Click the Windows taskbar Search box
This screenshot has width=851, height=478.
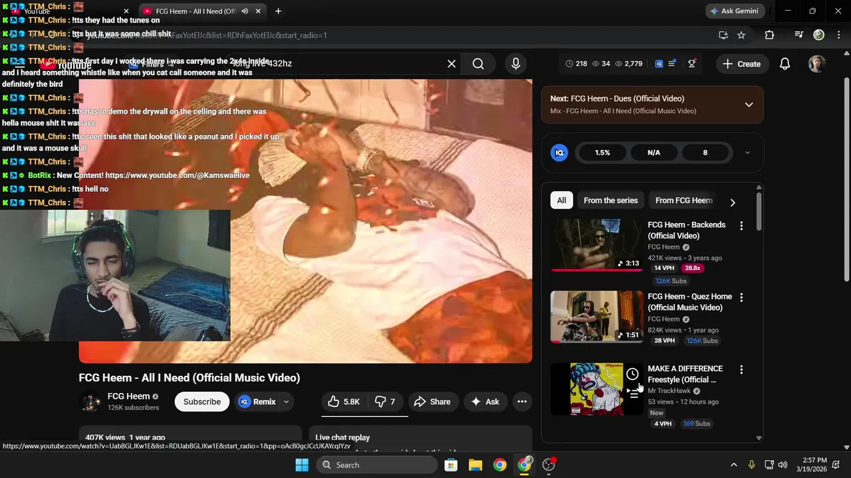click(378, 465)
